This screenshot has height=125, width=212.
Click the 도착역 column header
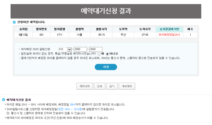(123, 29)
